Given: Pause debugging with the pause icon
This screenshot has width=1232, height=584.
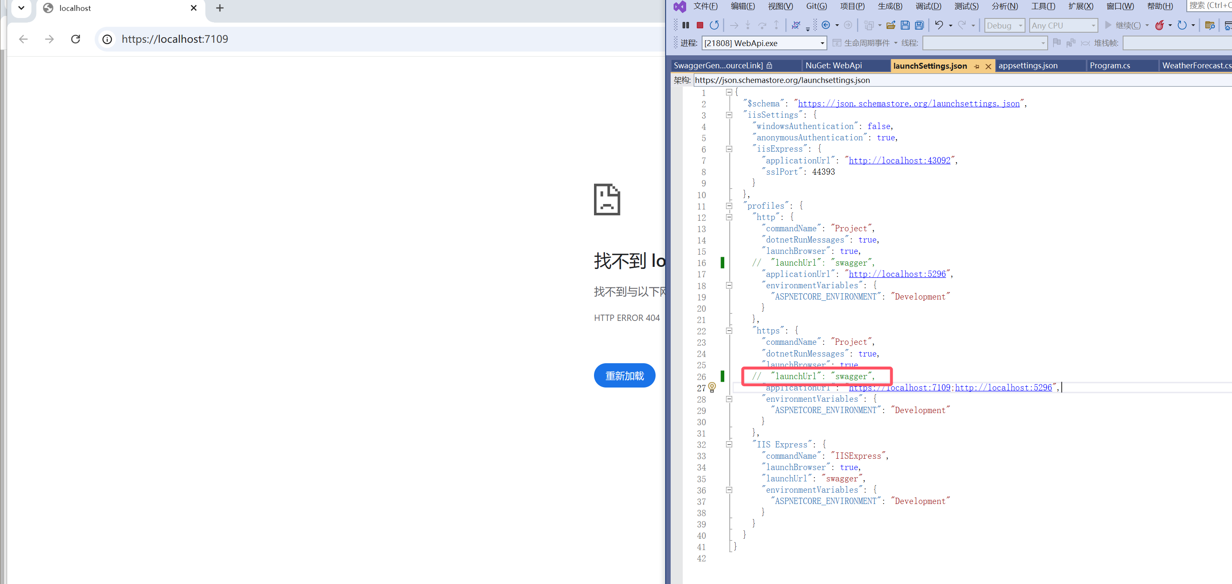Looking at the screenshot, I should [685, 26].
